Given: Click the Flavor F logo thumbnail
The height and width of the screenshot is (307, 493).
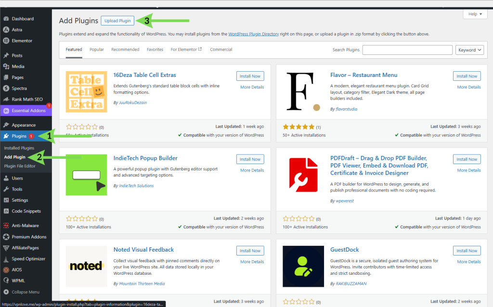Looking at the screenshot, I should tap(303, 92).
